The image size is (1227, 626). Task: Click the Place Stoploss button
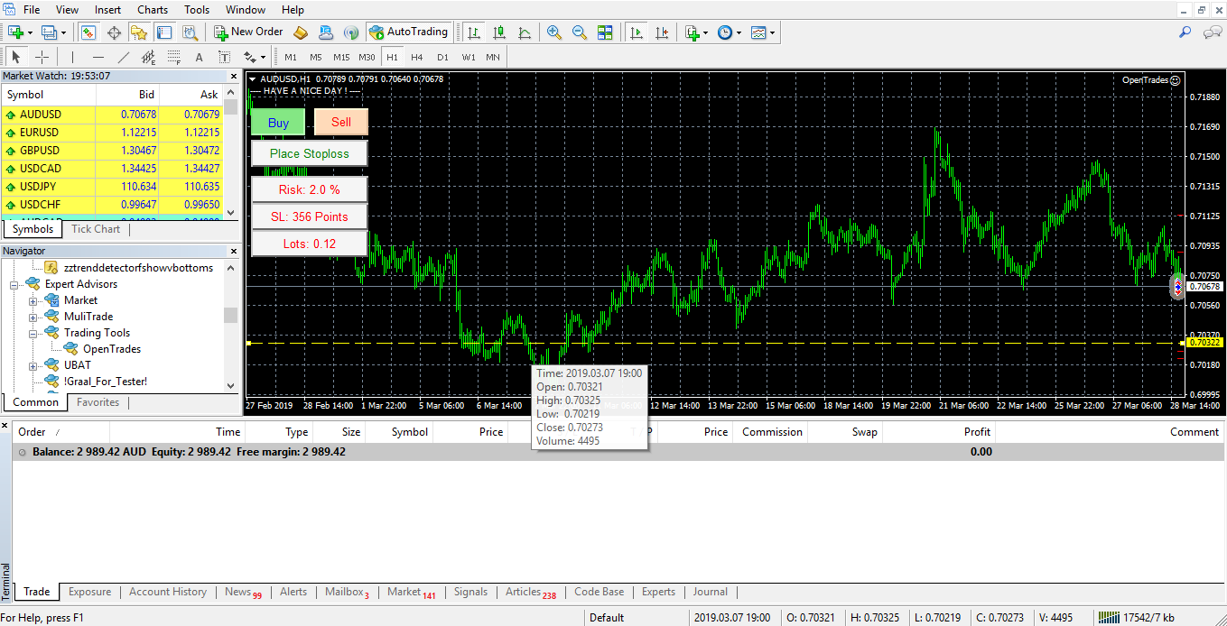click(x=310, y=153)
